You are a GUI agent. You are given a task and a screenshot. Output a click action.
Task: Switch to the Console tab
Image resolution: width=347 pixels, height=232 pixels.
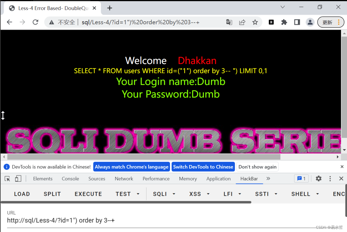point(70,179)
